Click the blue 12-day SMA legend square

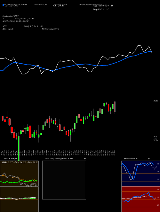4,5
